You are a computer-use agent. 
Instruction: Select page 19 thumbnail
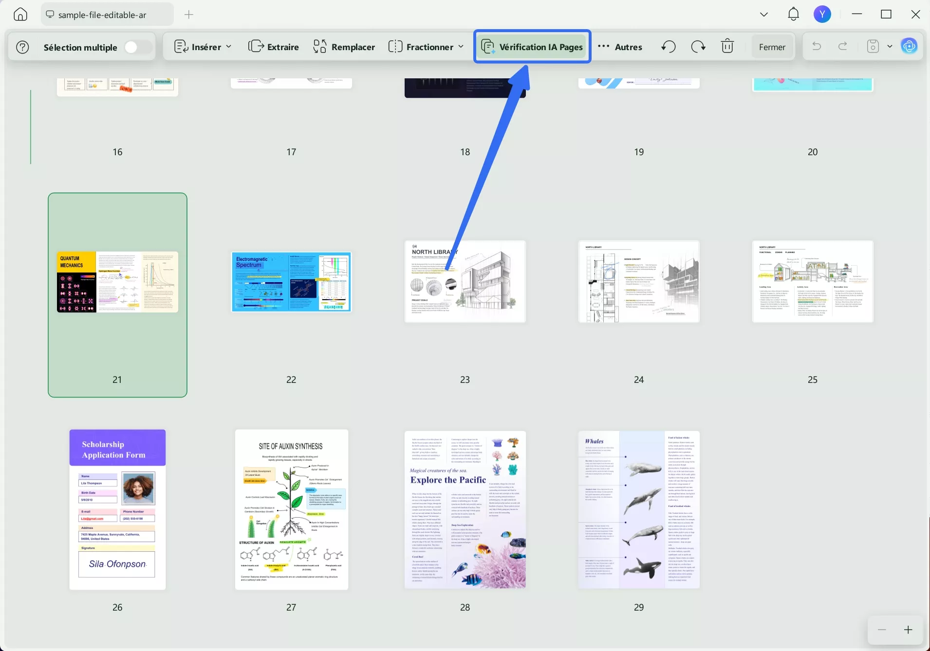pos(639,83)
